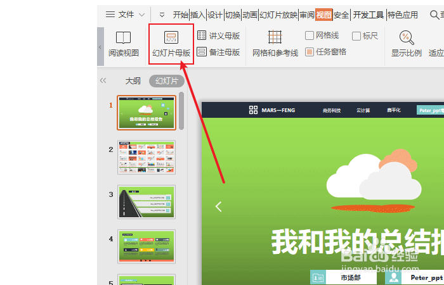Expand the 文件 dropdown arrow
Image resolution: width=444 pixels, height=285 pixels.
pos(142,15)
